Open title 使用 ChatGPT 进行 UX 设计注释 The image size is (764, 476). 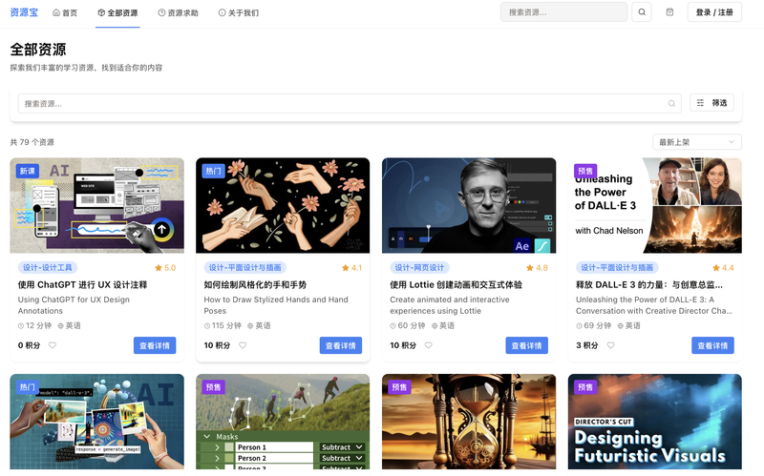82,284
